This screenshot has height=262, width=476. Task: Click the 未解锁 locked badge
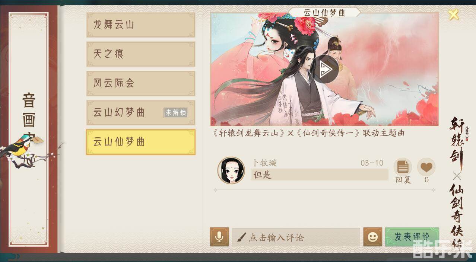click(x=175, y=113)
